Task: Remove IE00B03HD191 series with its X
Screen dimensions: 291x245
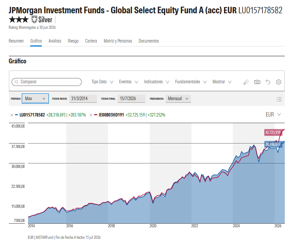Action: click(x=91, y=115)
